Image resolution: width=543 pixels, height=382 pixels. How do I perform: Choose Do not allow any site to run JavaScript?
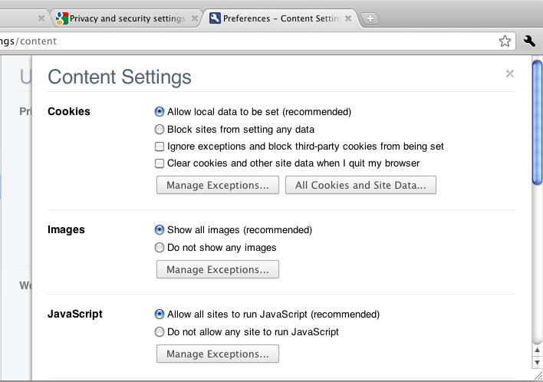pos(160,332)
